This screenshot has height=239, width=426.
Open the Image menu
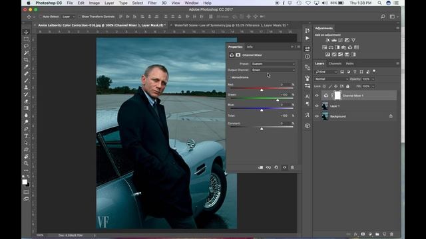coord(95,3)
